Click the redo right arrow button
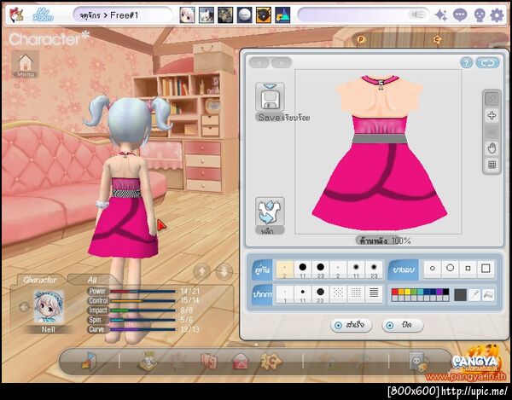 (281, 62)
